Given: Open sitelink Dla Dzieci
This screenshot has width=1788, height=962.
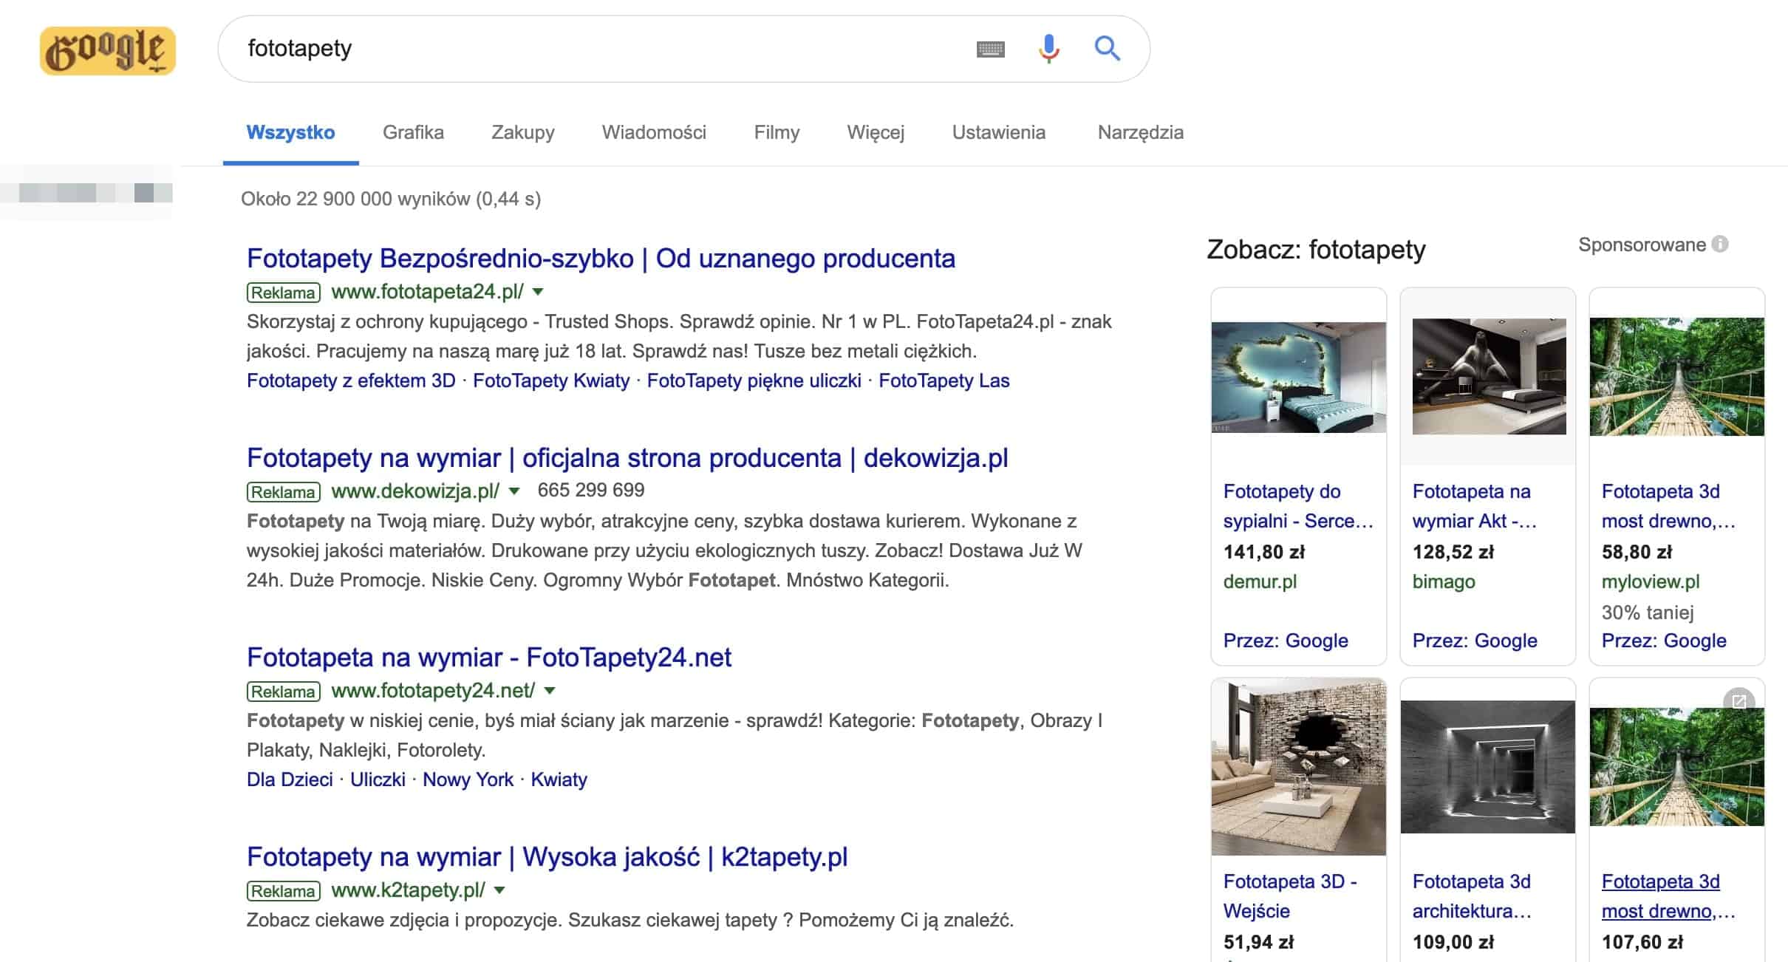Looking at the screenshot, I should (x=290, y=780).
